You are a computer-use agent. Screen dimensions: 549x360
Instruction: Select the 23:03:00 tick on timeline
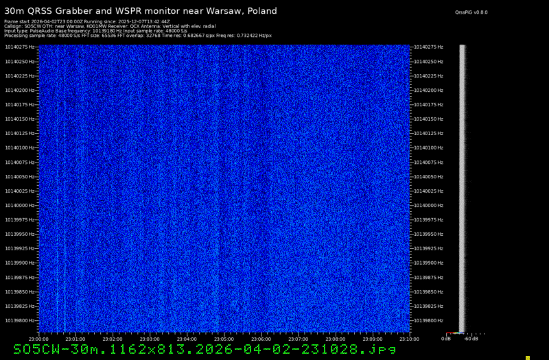tap(150, 339)
